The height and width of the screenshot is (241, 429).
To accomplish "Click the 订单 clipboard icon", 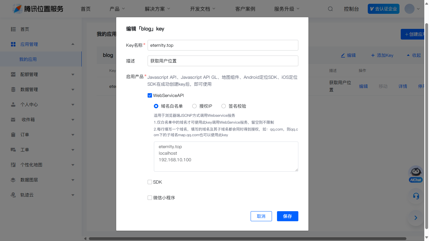I will pos(13,135).
